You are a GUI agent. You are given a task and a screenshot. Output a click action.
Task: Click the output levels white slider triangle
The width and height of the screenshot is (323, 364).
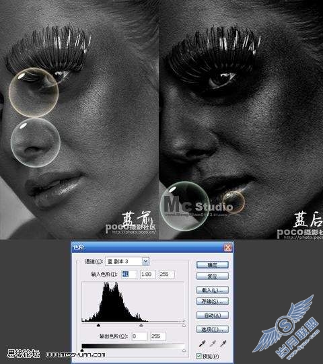184,351
